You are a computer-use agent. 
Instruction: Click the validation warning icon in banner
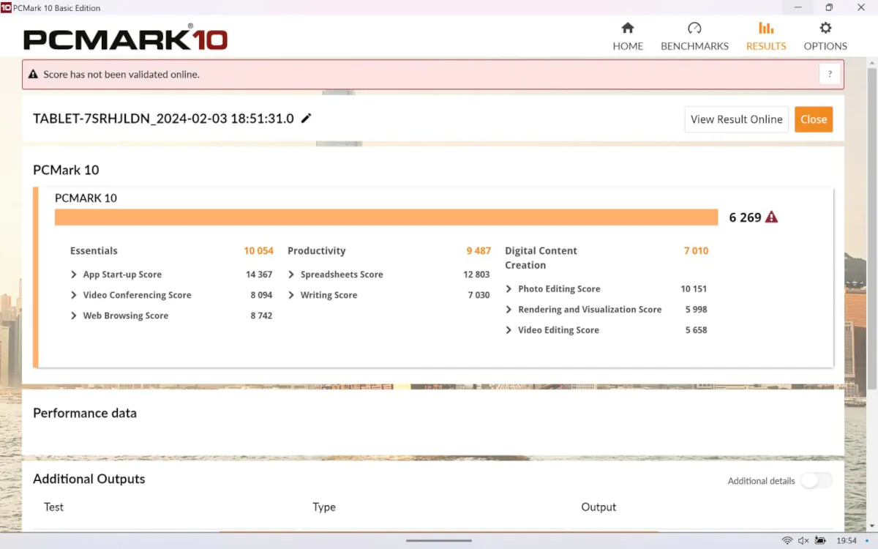click(x=33, y=74)
